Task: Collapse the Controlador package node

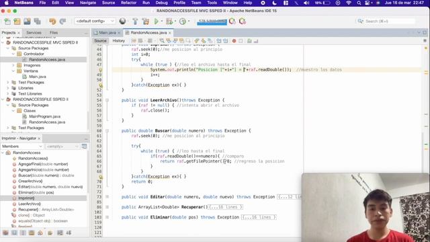Action: [13, 54]
